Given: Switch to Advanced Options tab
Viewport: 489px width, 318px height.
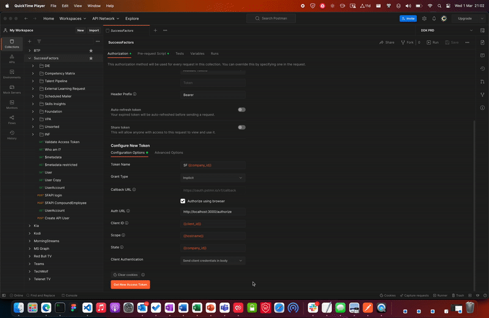Looking at the screenshot, I should pyautogui.click(x=169, y=153).
